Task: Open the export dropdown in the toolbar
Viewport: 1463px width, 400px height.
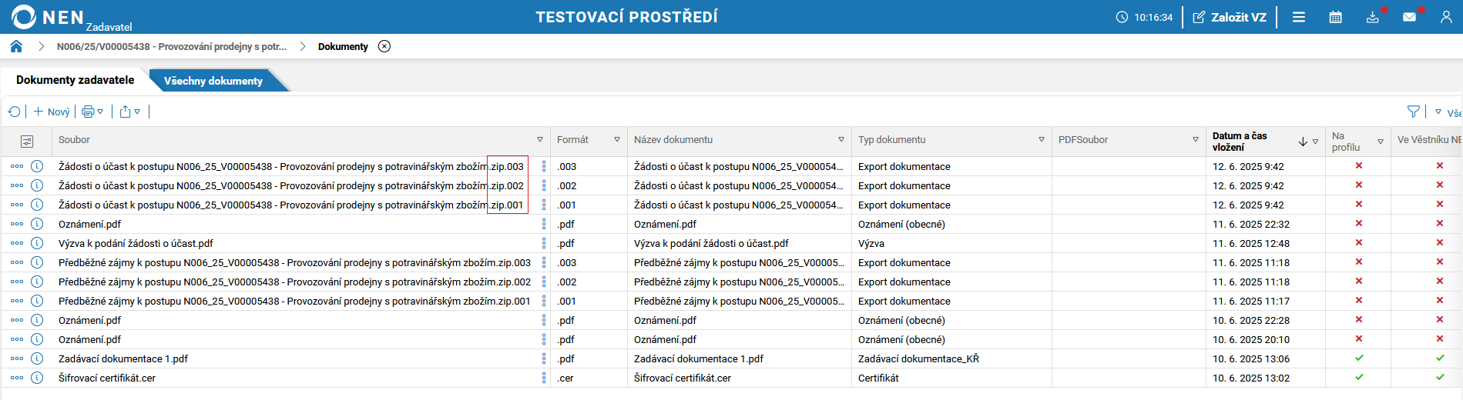Action: pyautogui.click(x=129, y=112)
